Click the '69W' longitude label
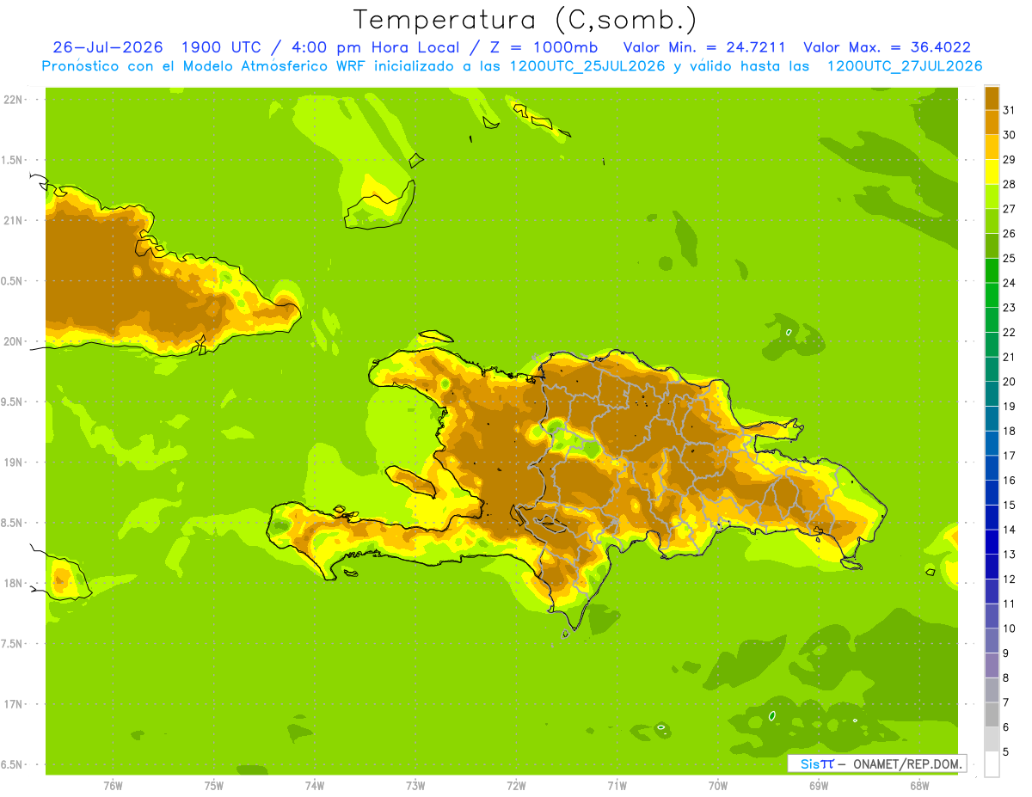The height and width of the screenshot is (797, 1032). coord(819,786)
